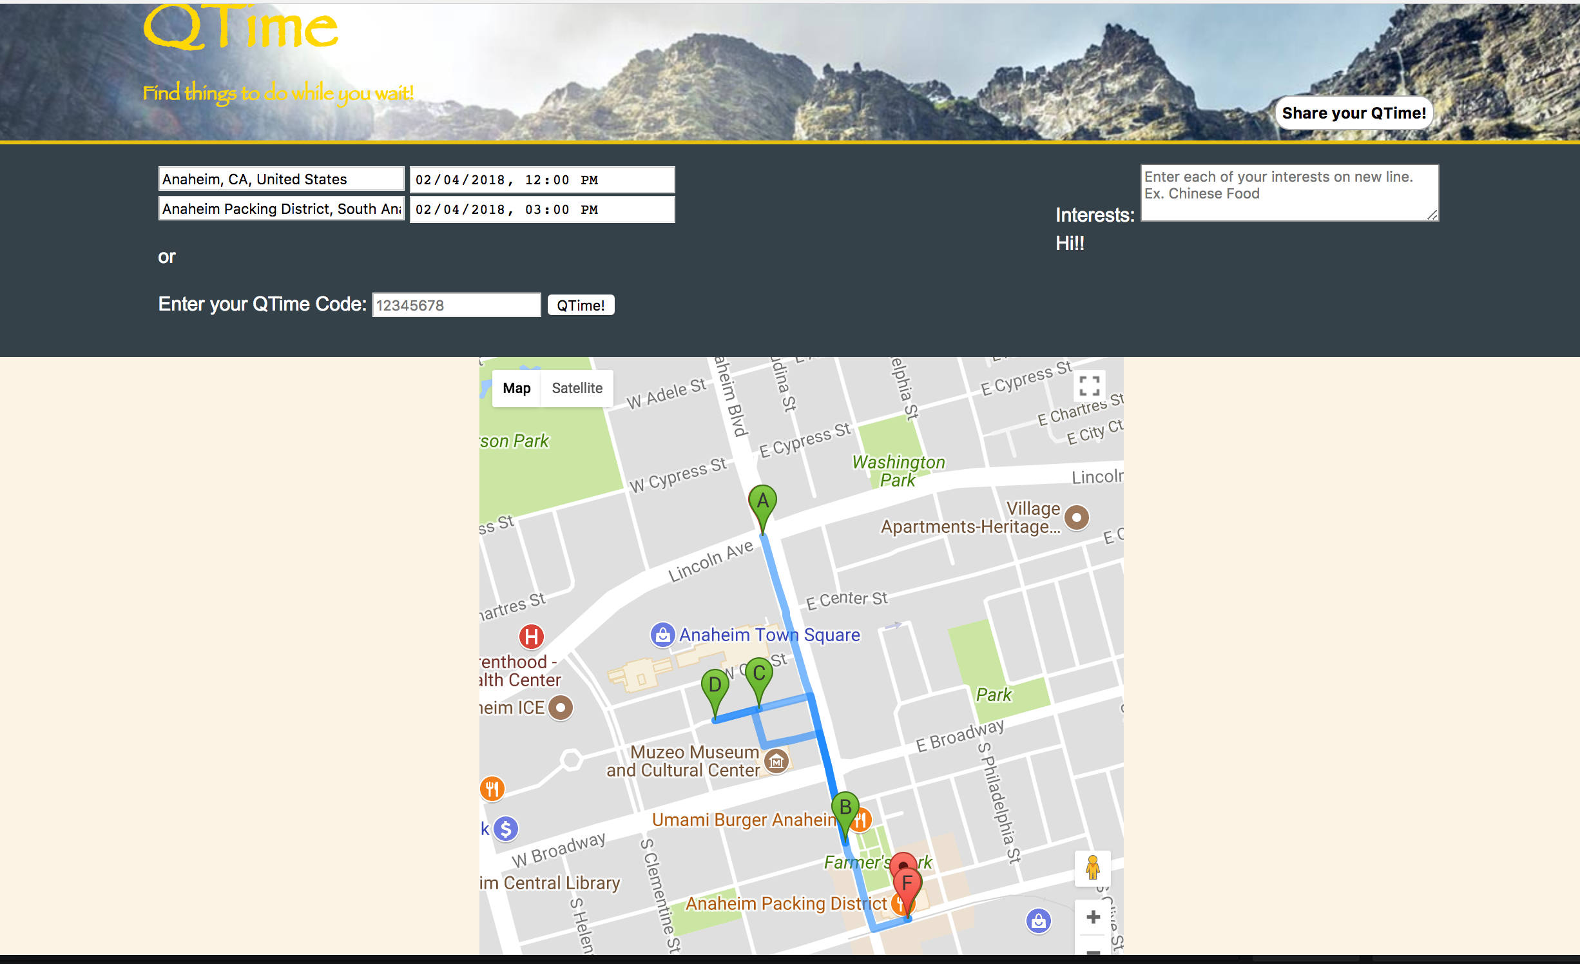Screen dimensions: 1580x964
Task: Click Anaheim Town Square shopping icon
Action: coord(662,635)
